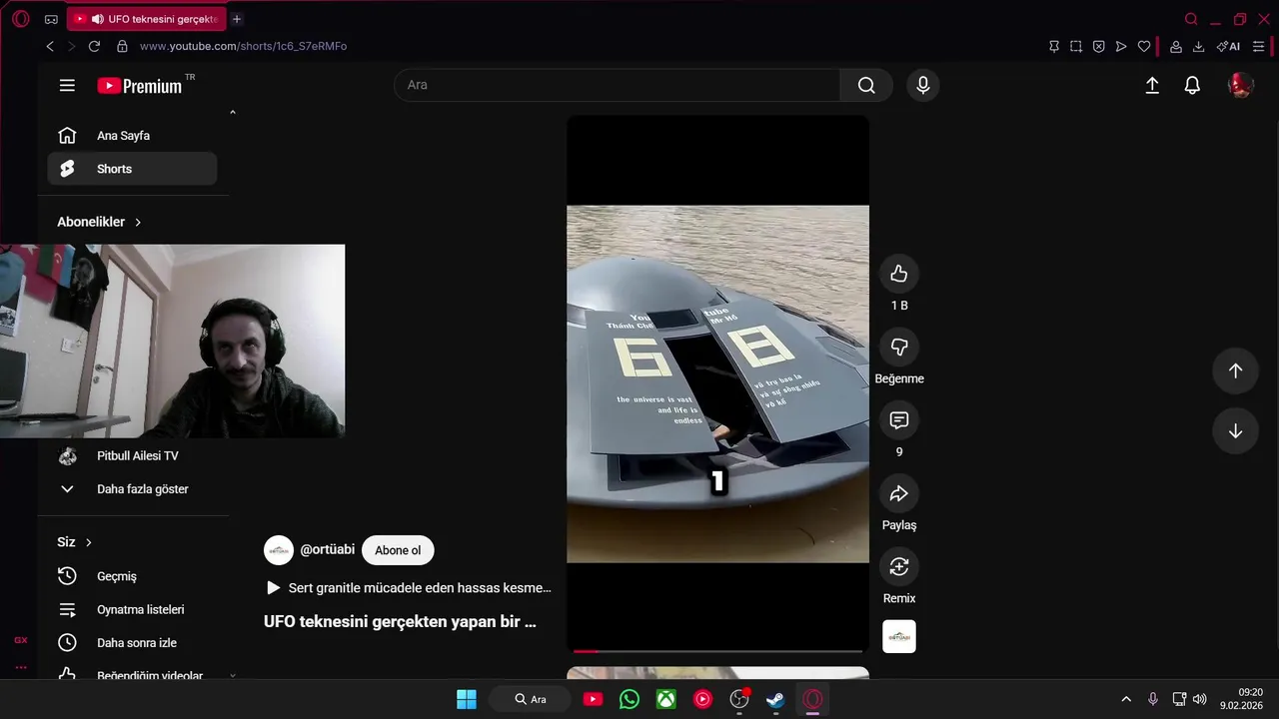Open a new browser tab

pos(237,19)
